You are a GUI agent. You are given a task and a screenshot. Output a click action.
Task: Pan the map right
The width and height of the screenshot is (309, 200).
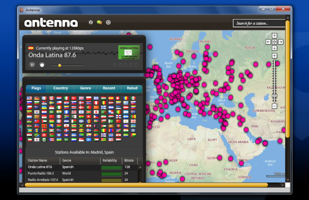coord(281,42)
